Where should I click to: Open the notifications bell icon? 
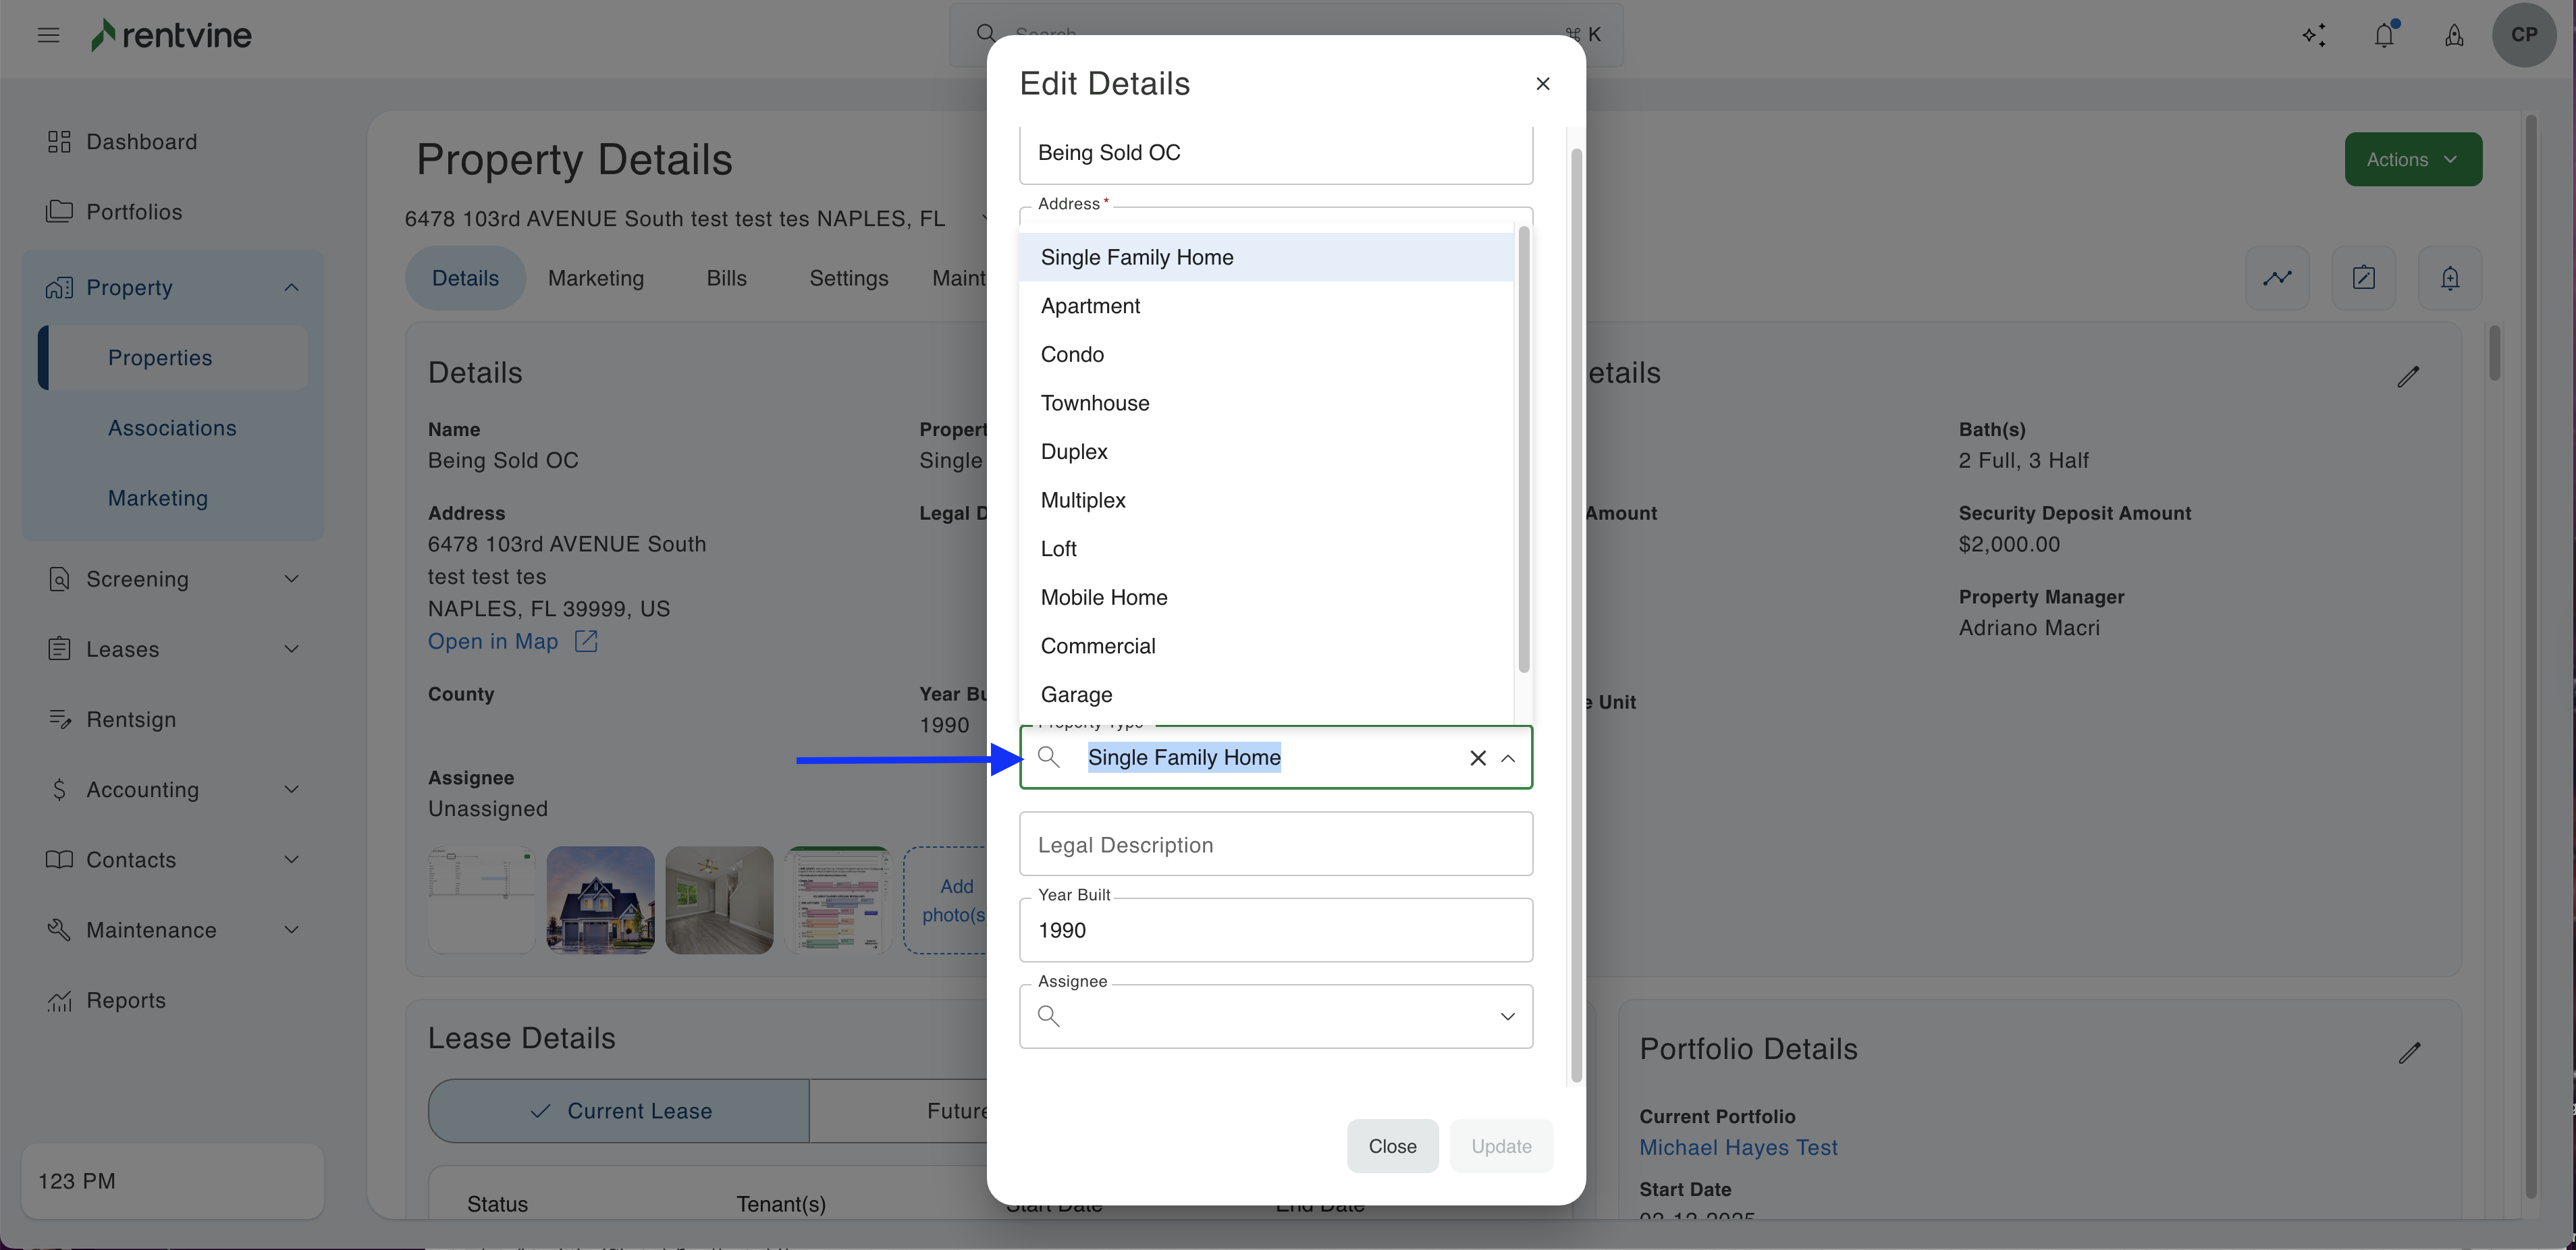click(2384, 36)
